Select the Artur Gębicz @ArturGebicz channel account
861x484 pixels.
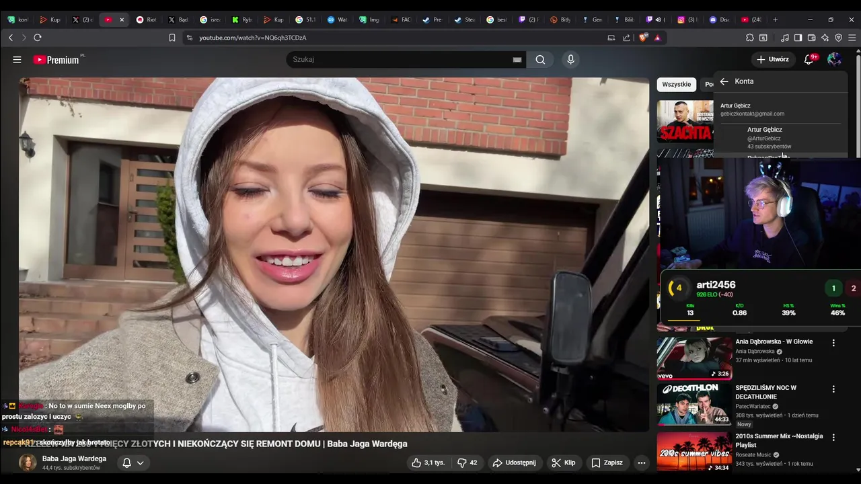tap(780, 137)
